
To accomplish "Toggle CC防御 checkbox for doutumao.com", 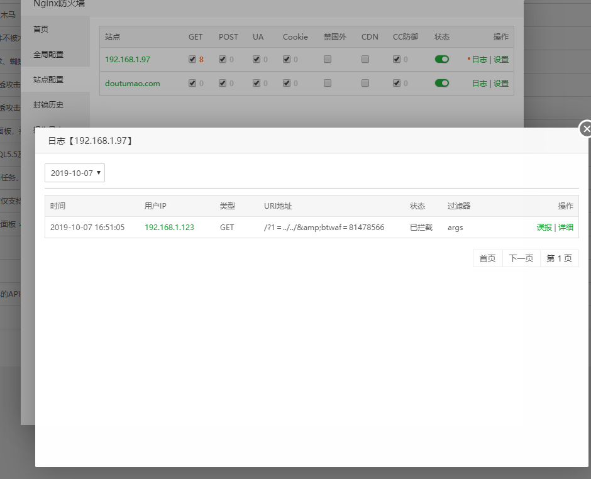I will [397, 83].
